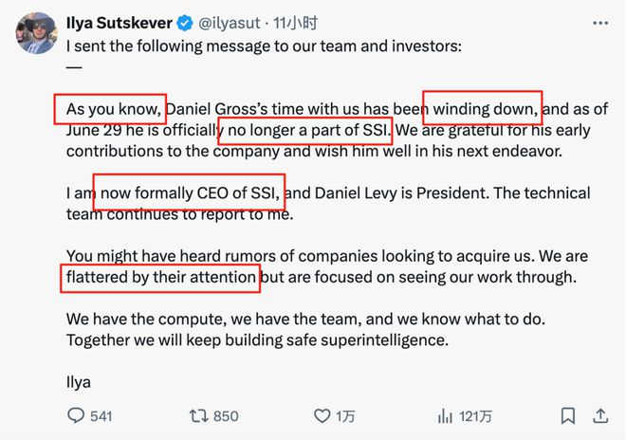Click the 1万 likes count
626x440 pixels.
click(x=346, y=416)
